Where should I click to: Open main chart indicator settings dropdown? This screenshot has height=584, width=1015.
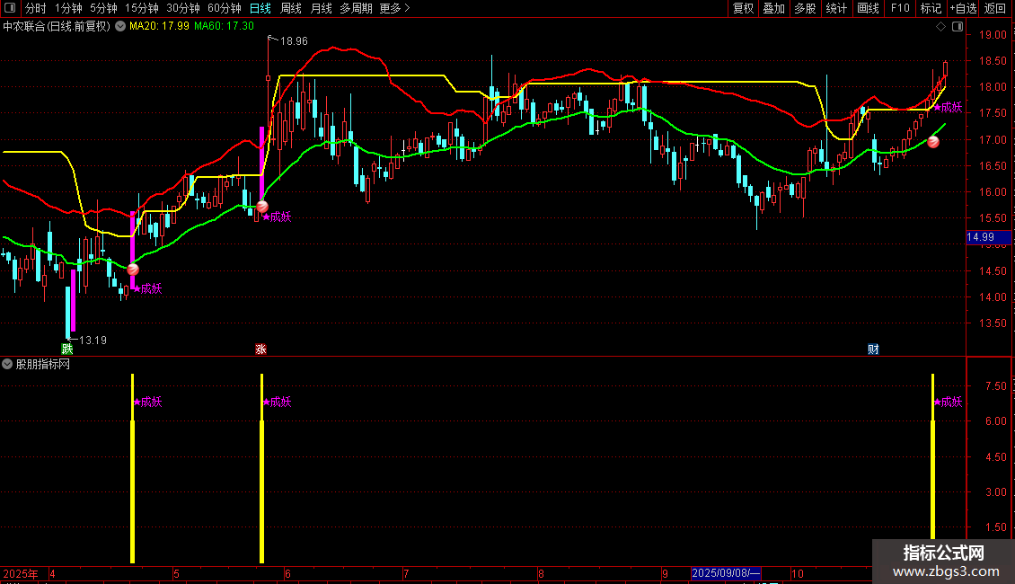120,27
